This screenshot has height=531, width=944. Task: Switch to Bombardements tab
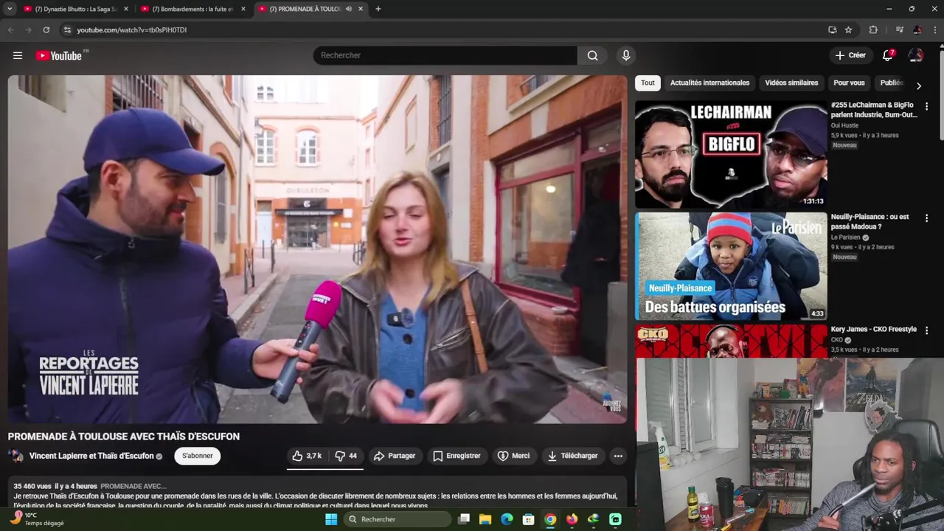click(192, 9)
